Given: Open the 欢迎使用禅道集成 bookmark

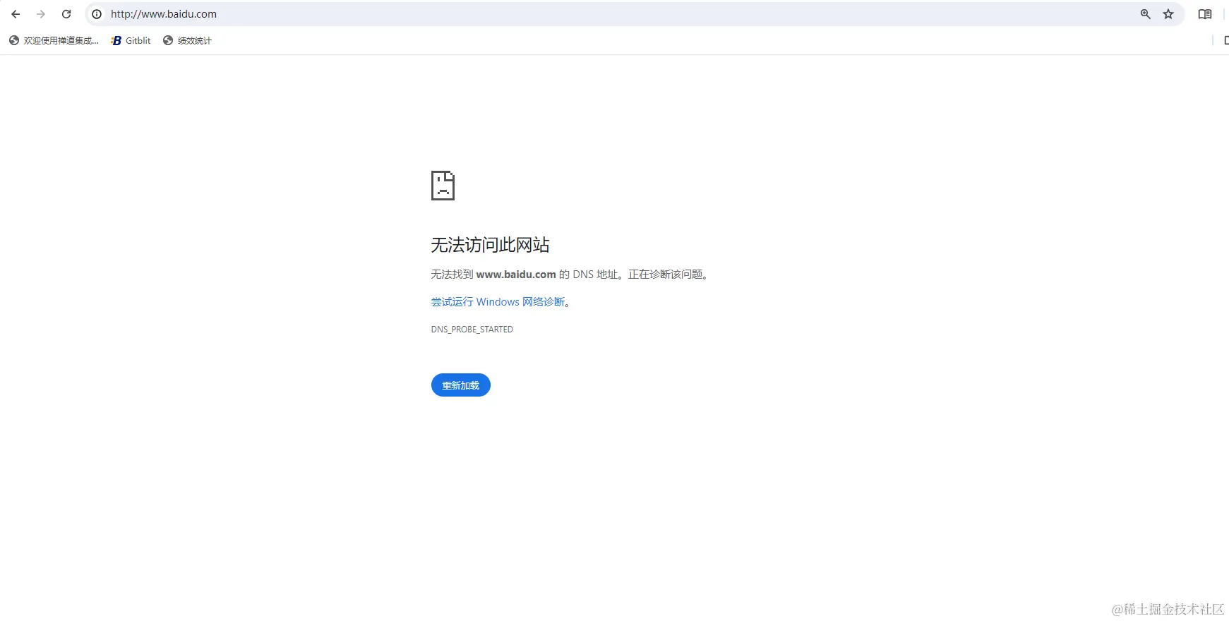Looking at the screenshot, I should [54, 41].
